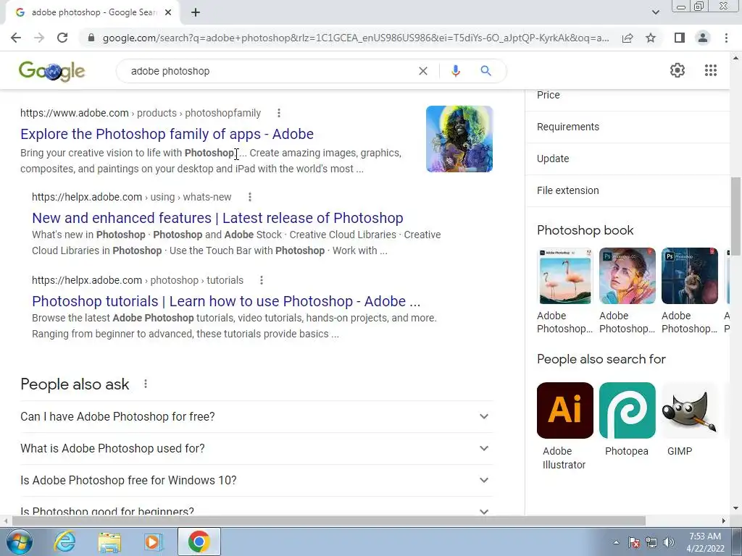
Task: Open the Chrome profile avatar
Action: pos(703,38)
